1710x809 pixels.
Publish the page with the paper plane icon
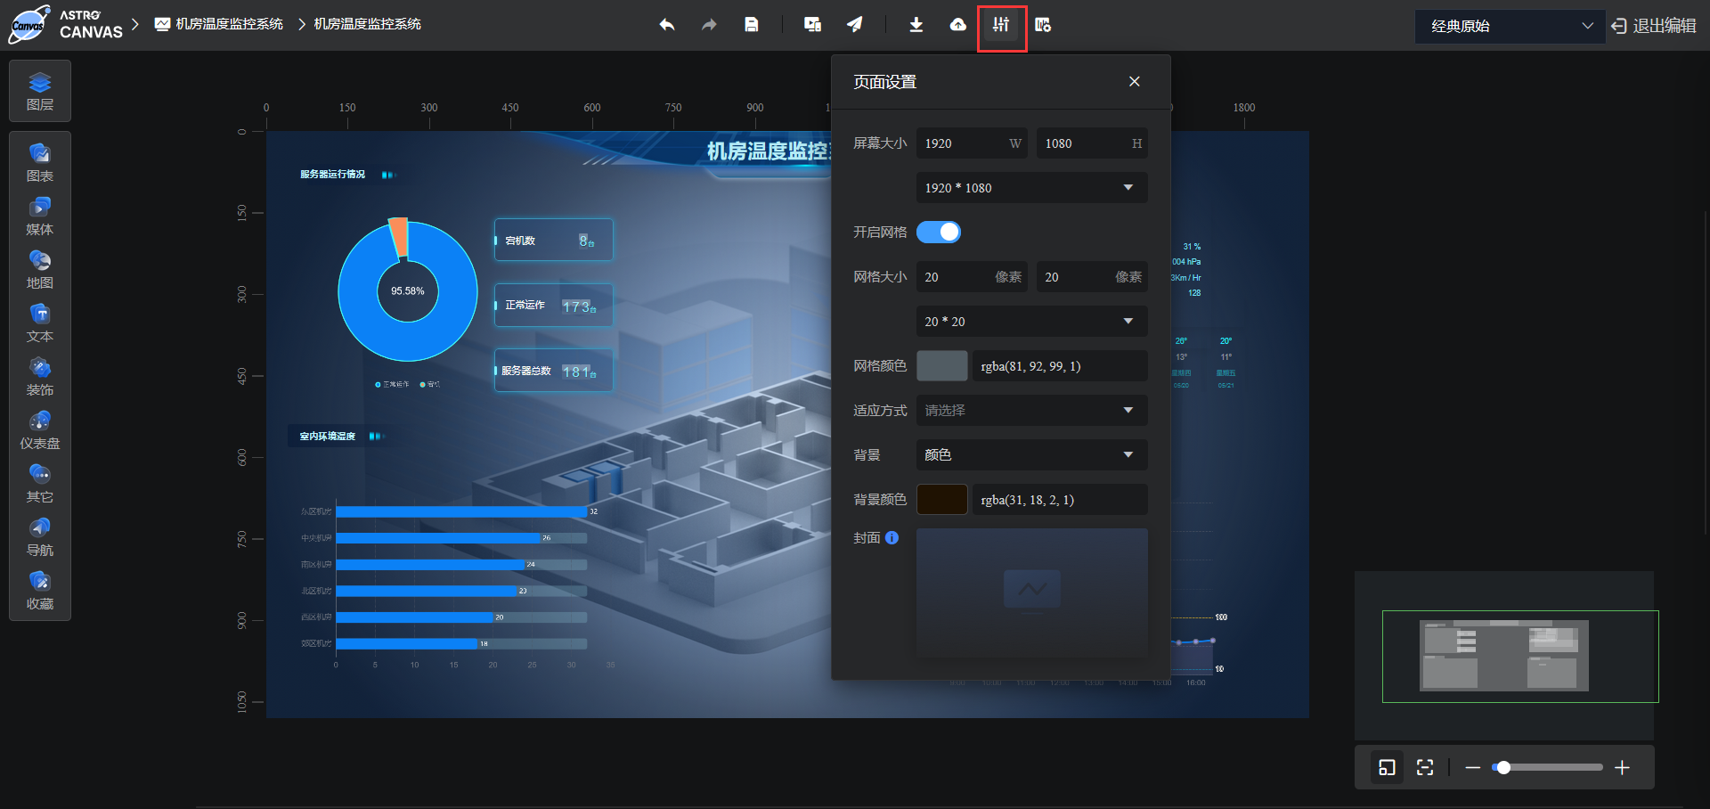tap(855, 25)
